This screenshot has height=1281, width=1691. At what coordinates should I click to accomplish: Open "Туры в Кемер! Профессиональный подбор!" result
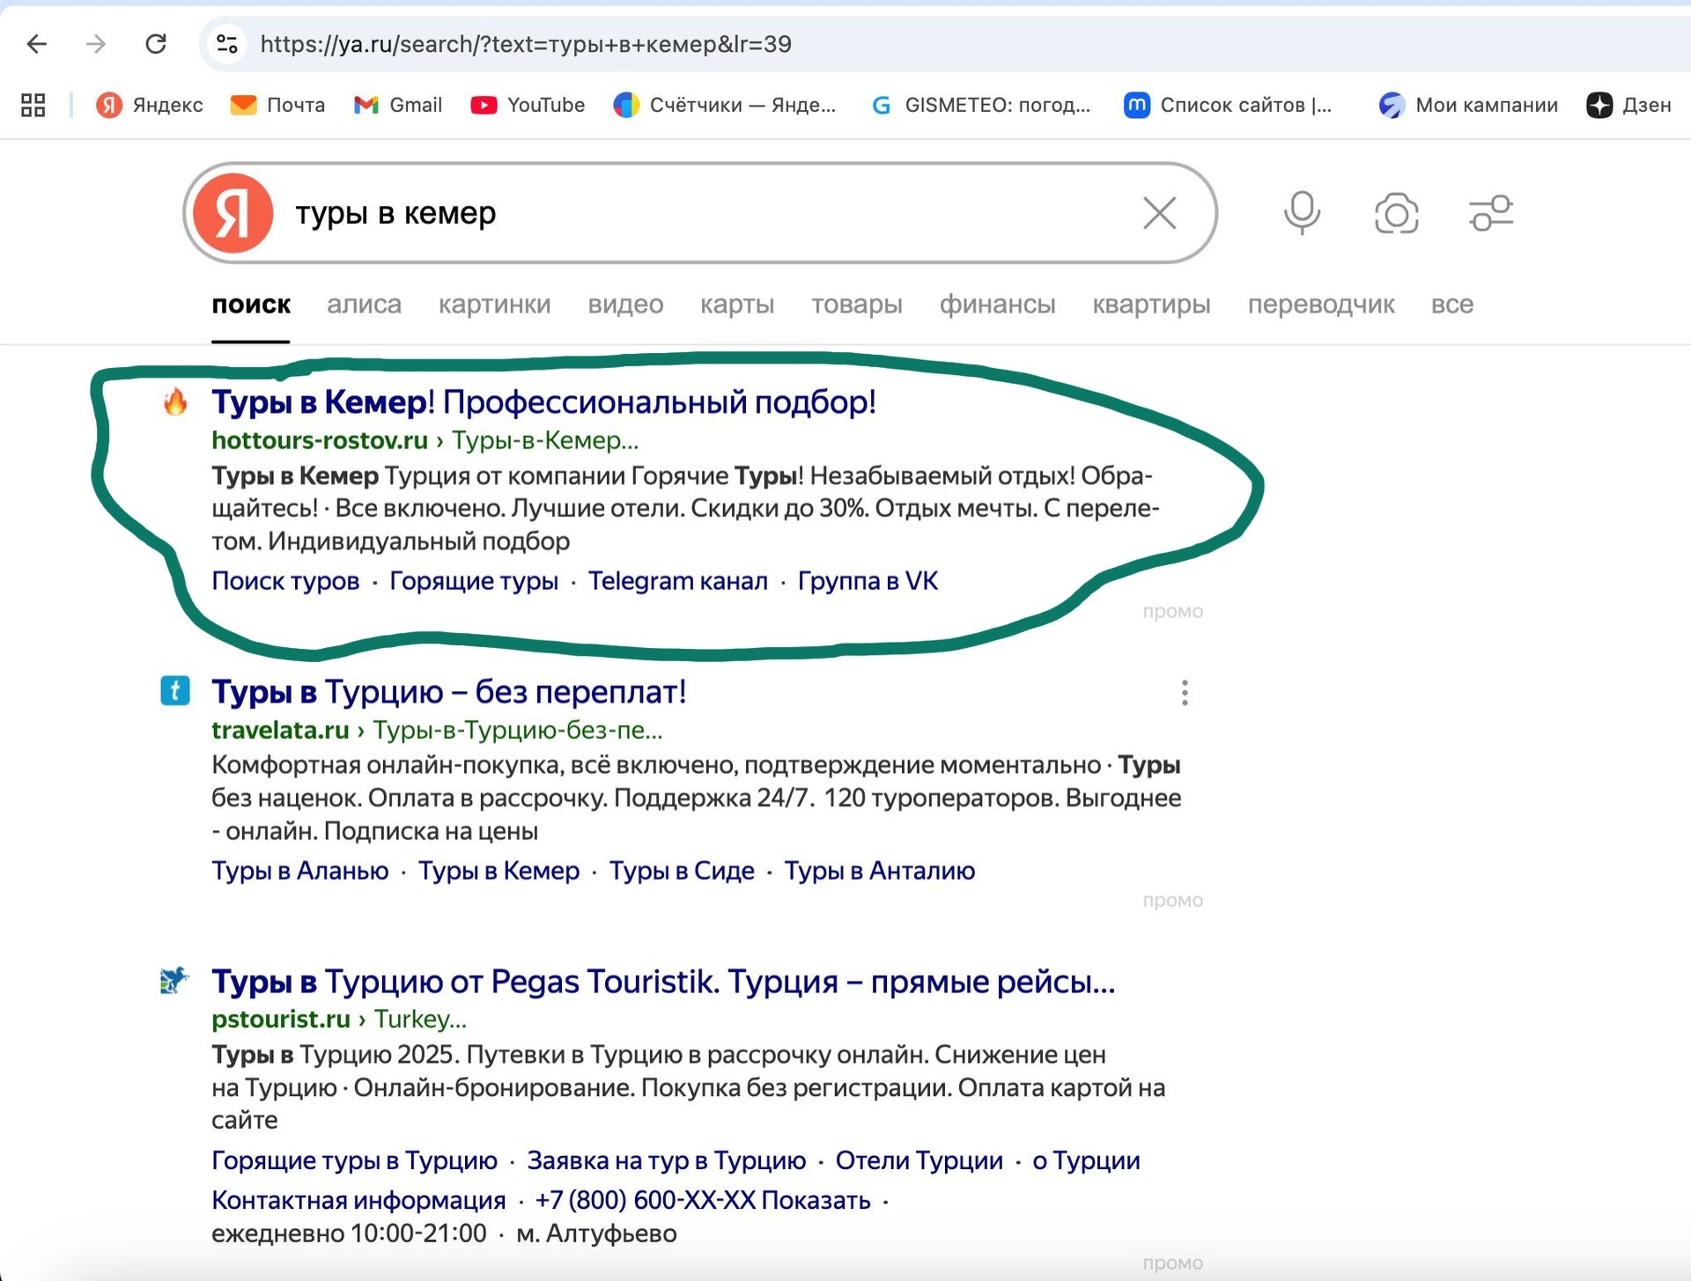[x=543, y=402]
